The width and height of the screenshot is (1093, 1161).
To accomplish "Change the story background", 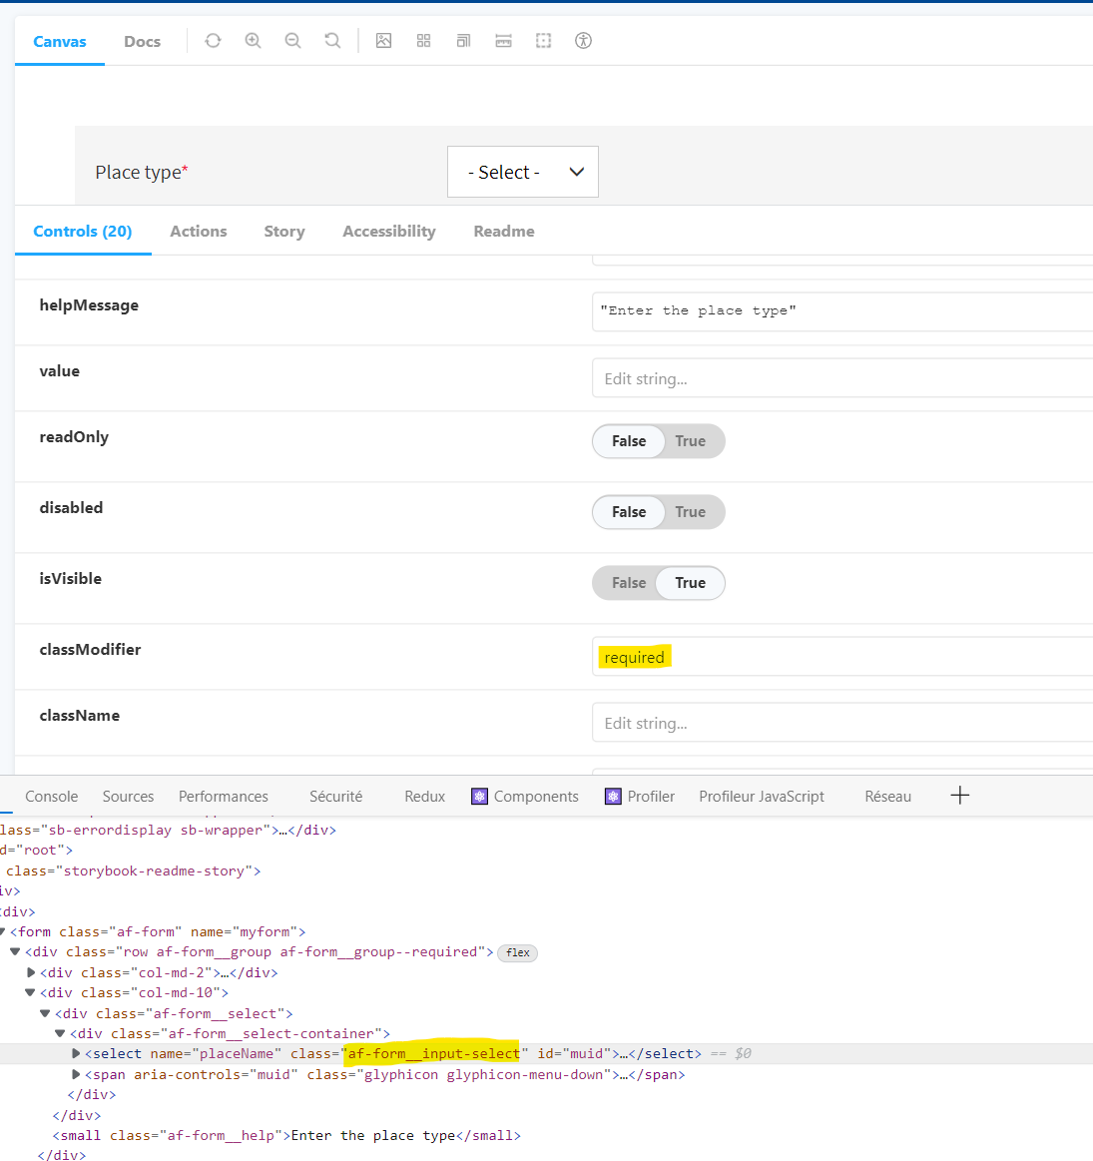I will [x=383, y=40].
